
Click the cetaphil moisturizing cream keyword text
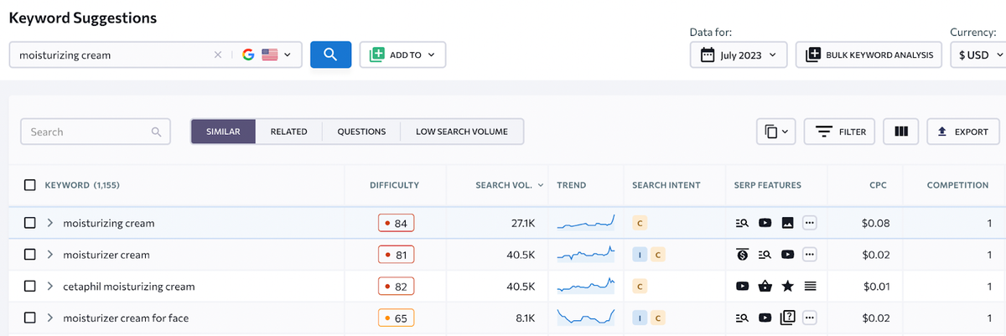[x=129, y=286]
